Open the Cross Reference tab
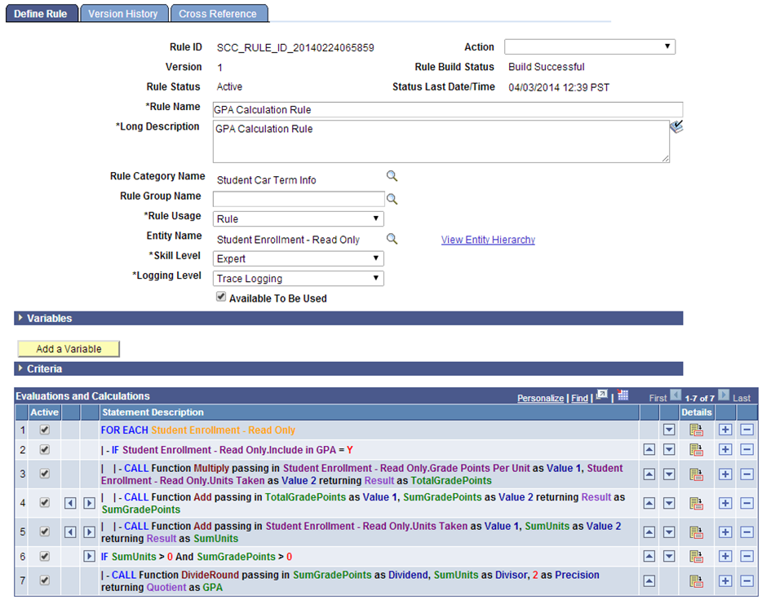The height and width of the screenshot is (600, 762). [219, 13]
